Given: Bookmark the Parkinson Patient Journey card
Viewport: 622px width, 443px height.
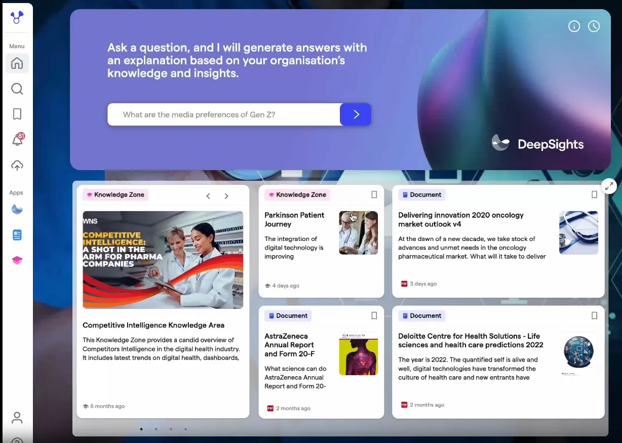Looking at the screenshot, I should tap(374, 195).
